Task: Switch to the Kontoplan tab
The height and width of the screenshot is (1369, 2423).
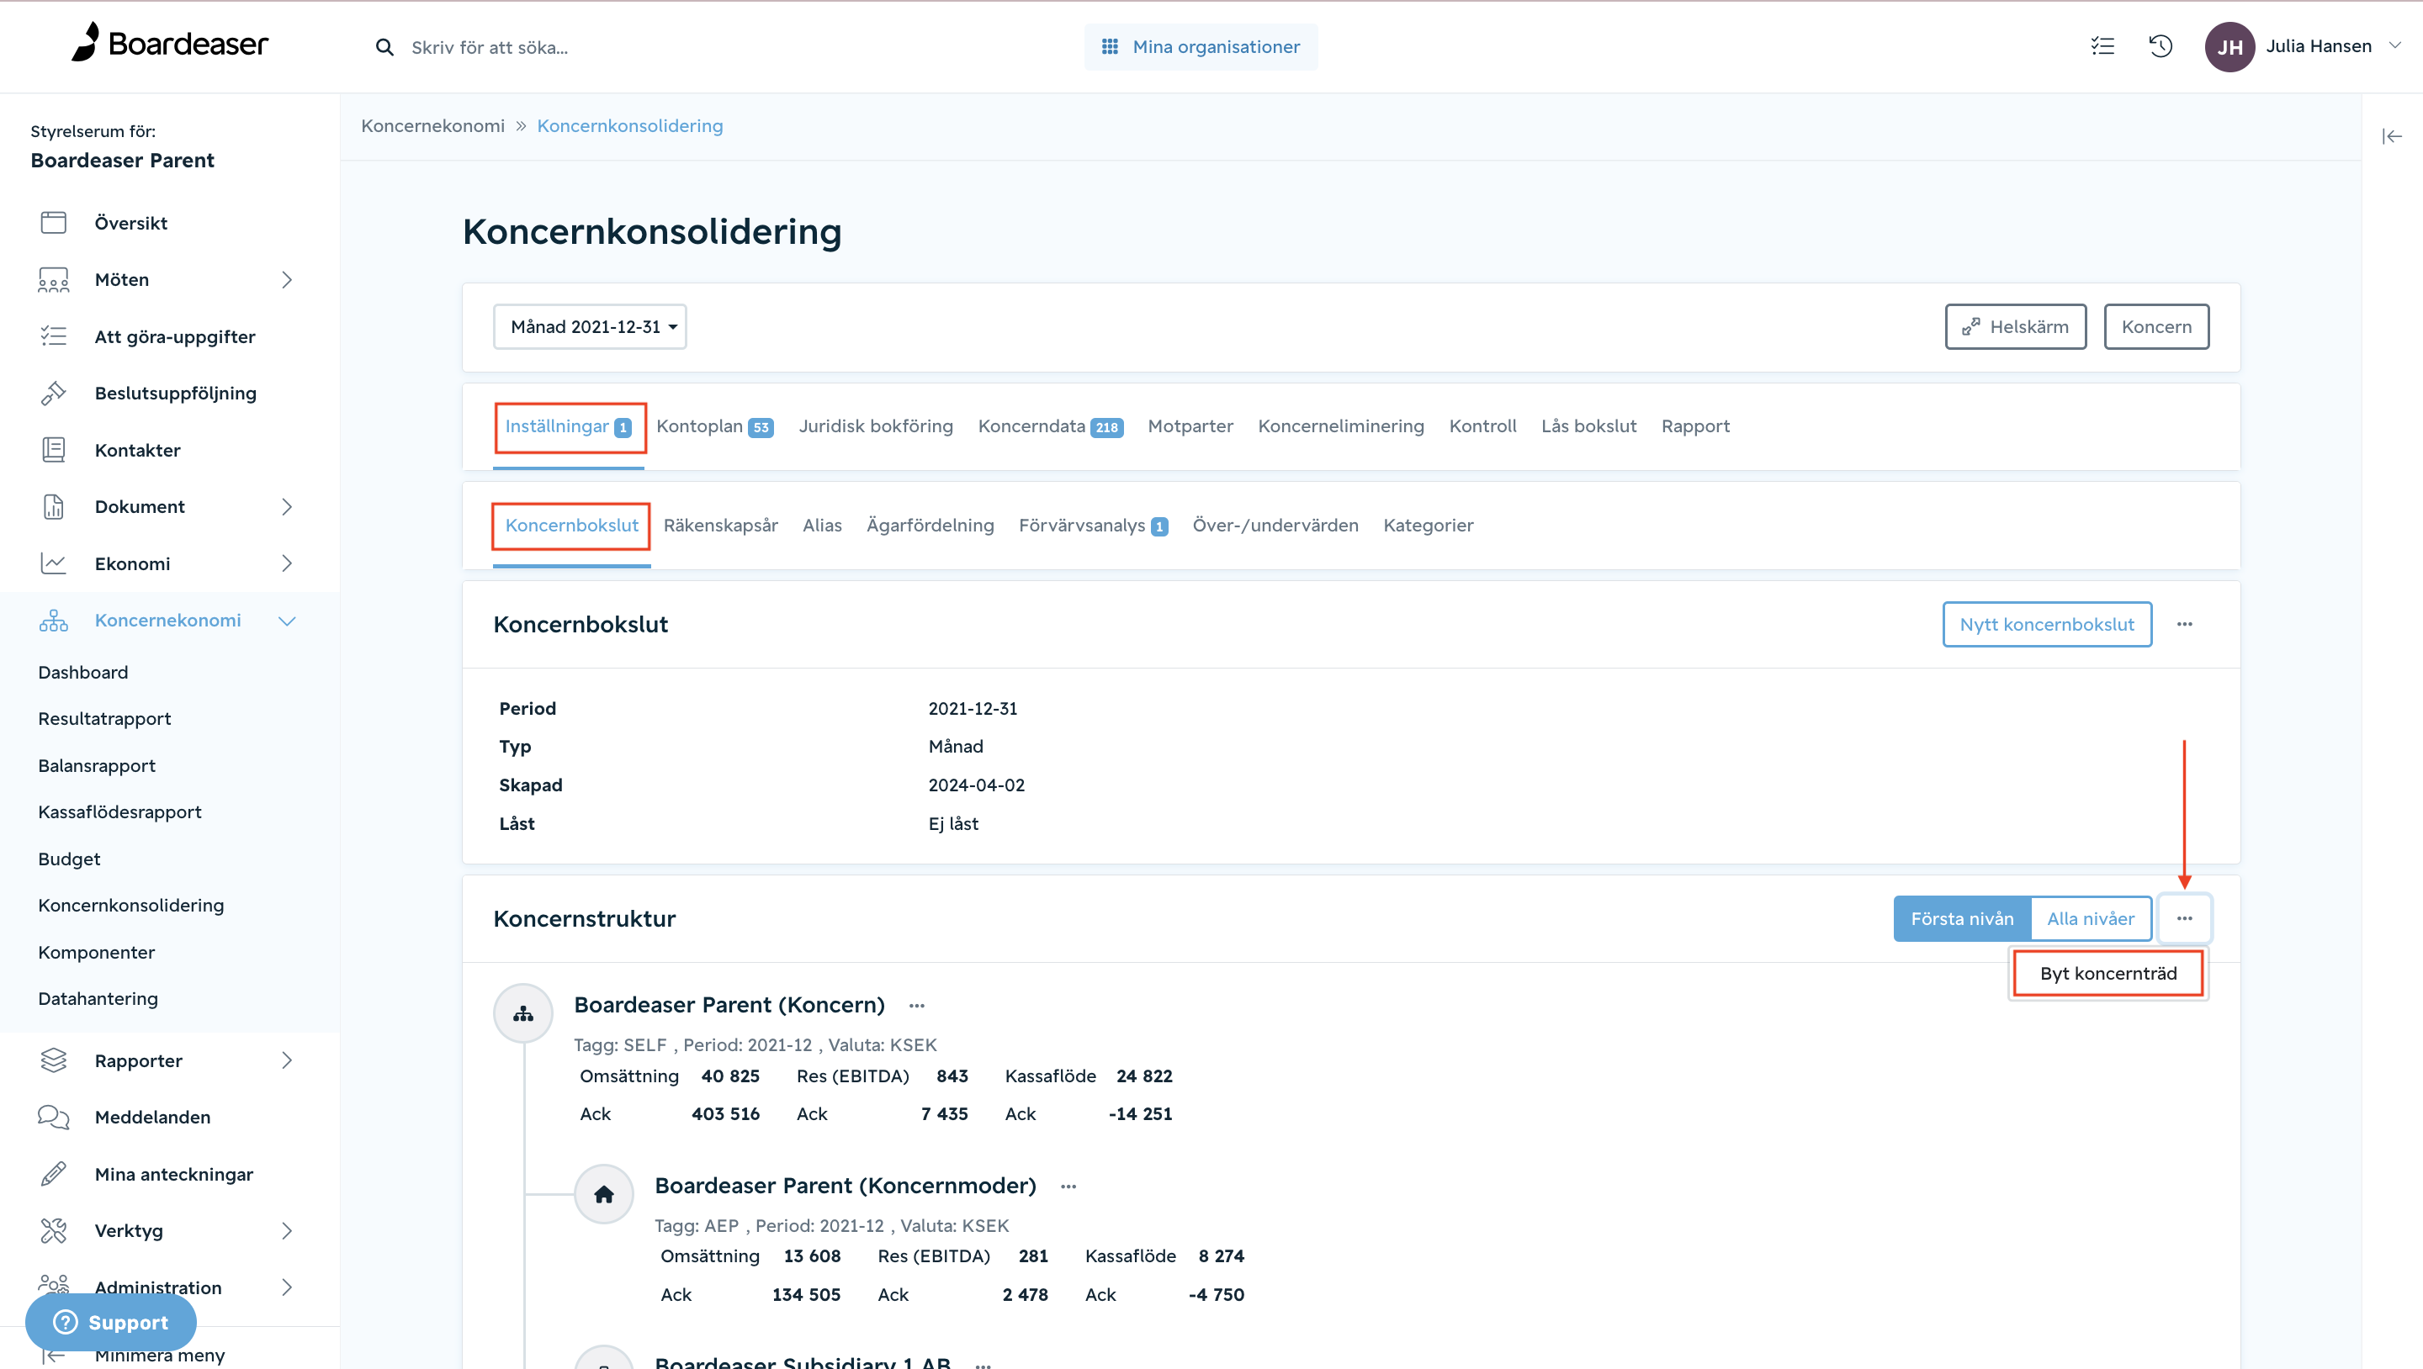Action: coord(714,426)
